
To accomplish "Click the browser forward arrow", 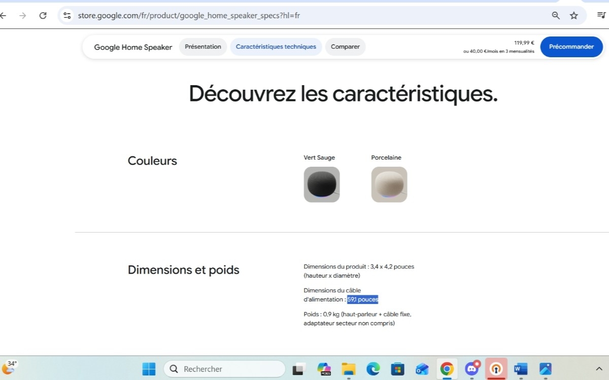I will (23, 16).
